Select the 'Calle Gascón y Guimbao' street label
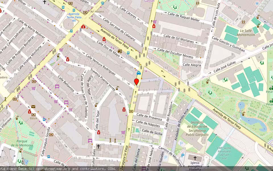The width and height of the screenshot is (273, 171). [x=228, y=44]
